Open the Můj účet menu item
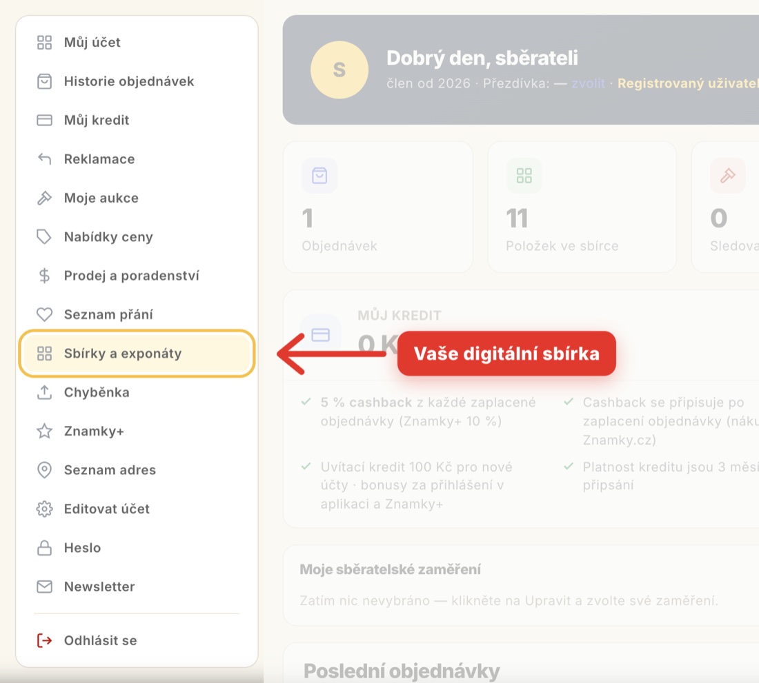The image size is (759, 683). [137, 43]
